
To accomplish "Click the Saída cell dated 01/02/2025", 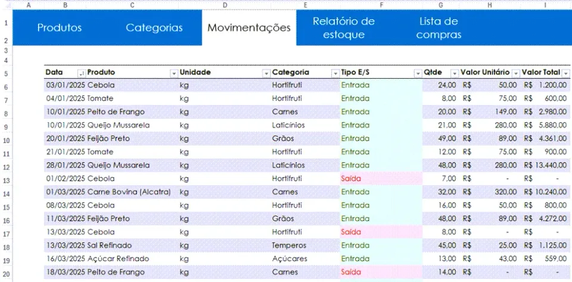I will pos(381,179).
